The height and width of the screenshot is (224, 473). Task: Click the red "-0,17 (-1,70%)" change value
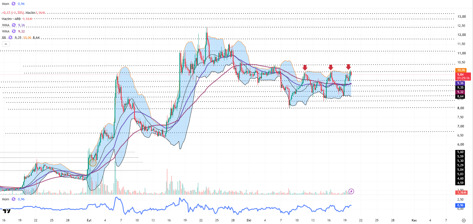[x=13, y=13]
